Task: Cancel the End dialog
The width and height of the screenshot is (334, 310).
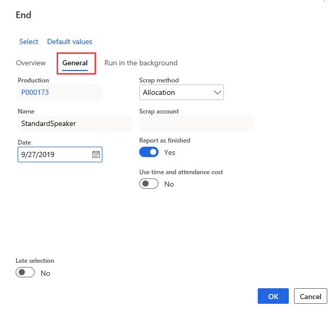Action: point(310,296)
